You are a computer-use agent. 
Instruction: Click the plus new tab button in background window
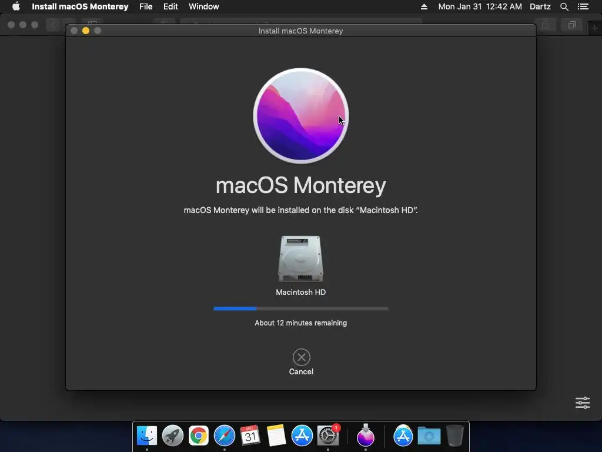[x=594, y=28]
